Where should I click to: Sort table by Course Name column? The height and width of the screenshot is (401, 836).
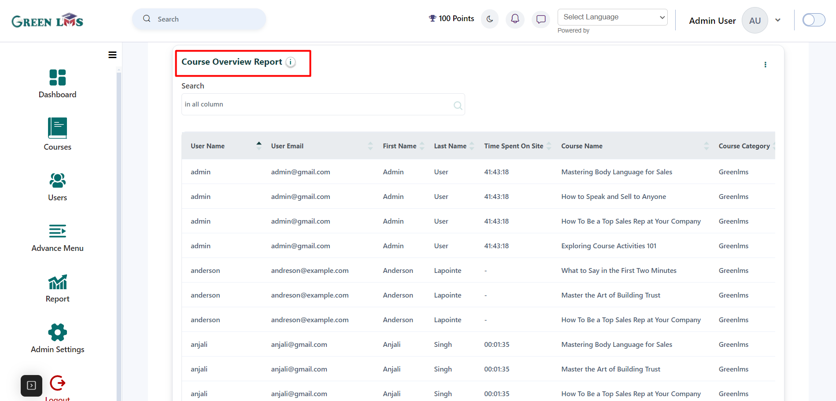tap(707, 146)
